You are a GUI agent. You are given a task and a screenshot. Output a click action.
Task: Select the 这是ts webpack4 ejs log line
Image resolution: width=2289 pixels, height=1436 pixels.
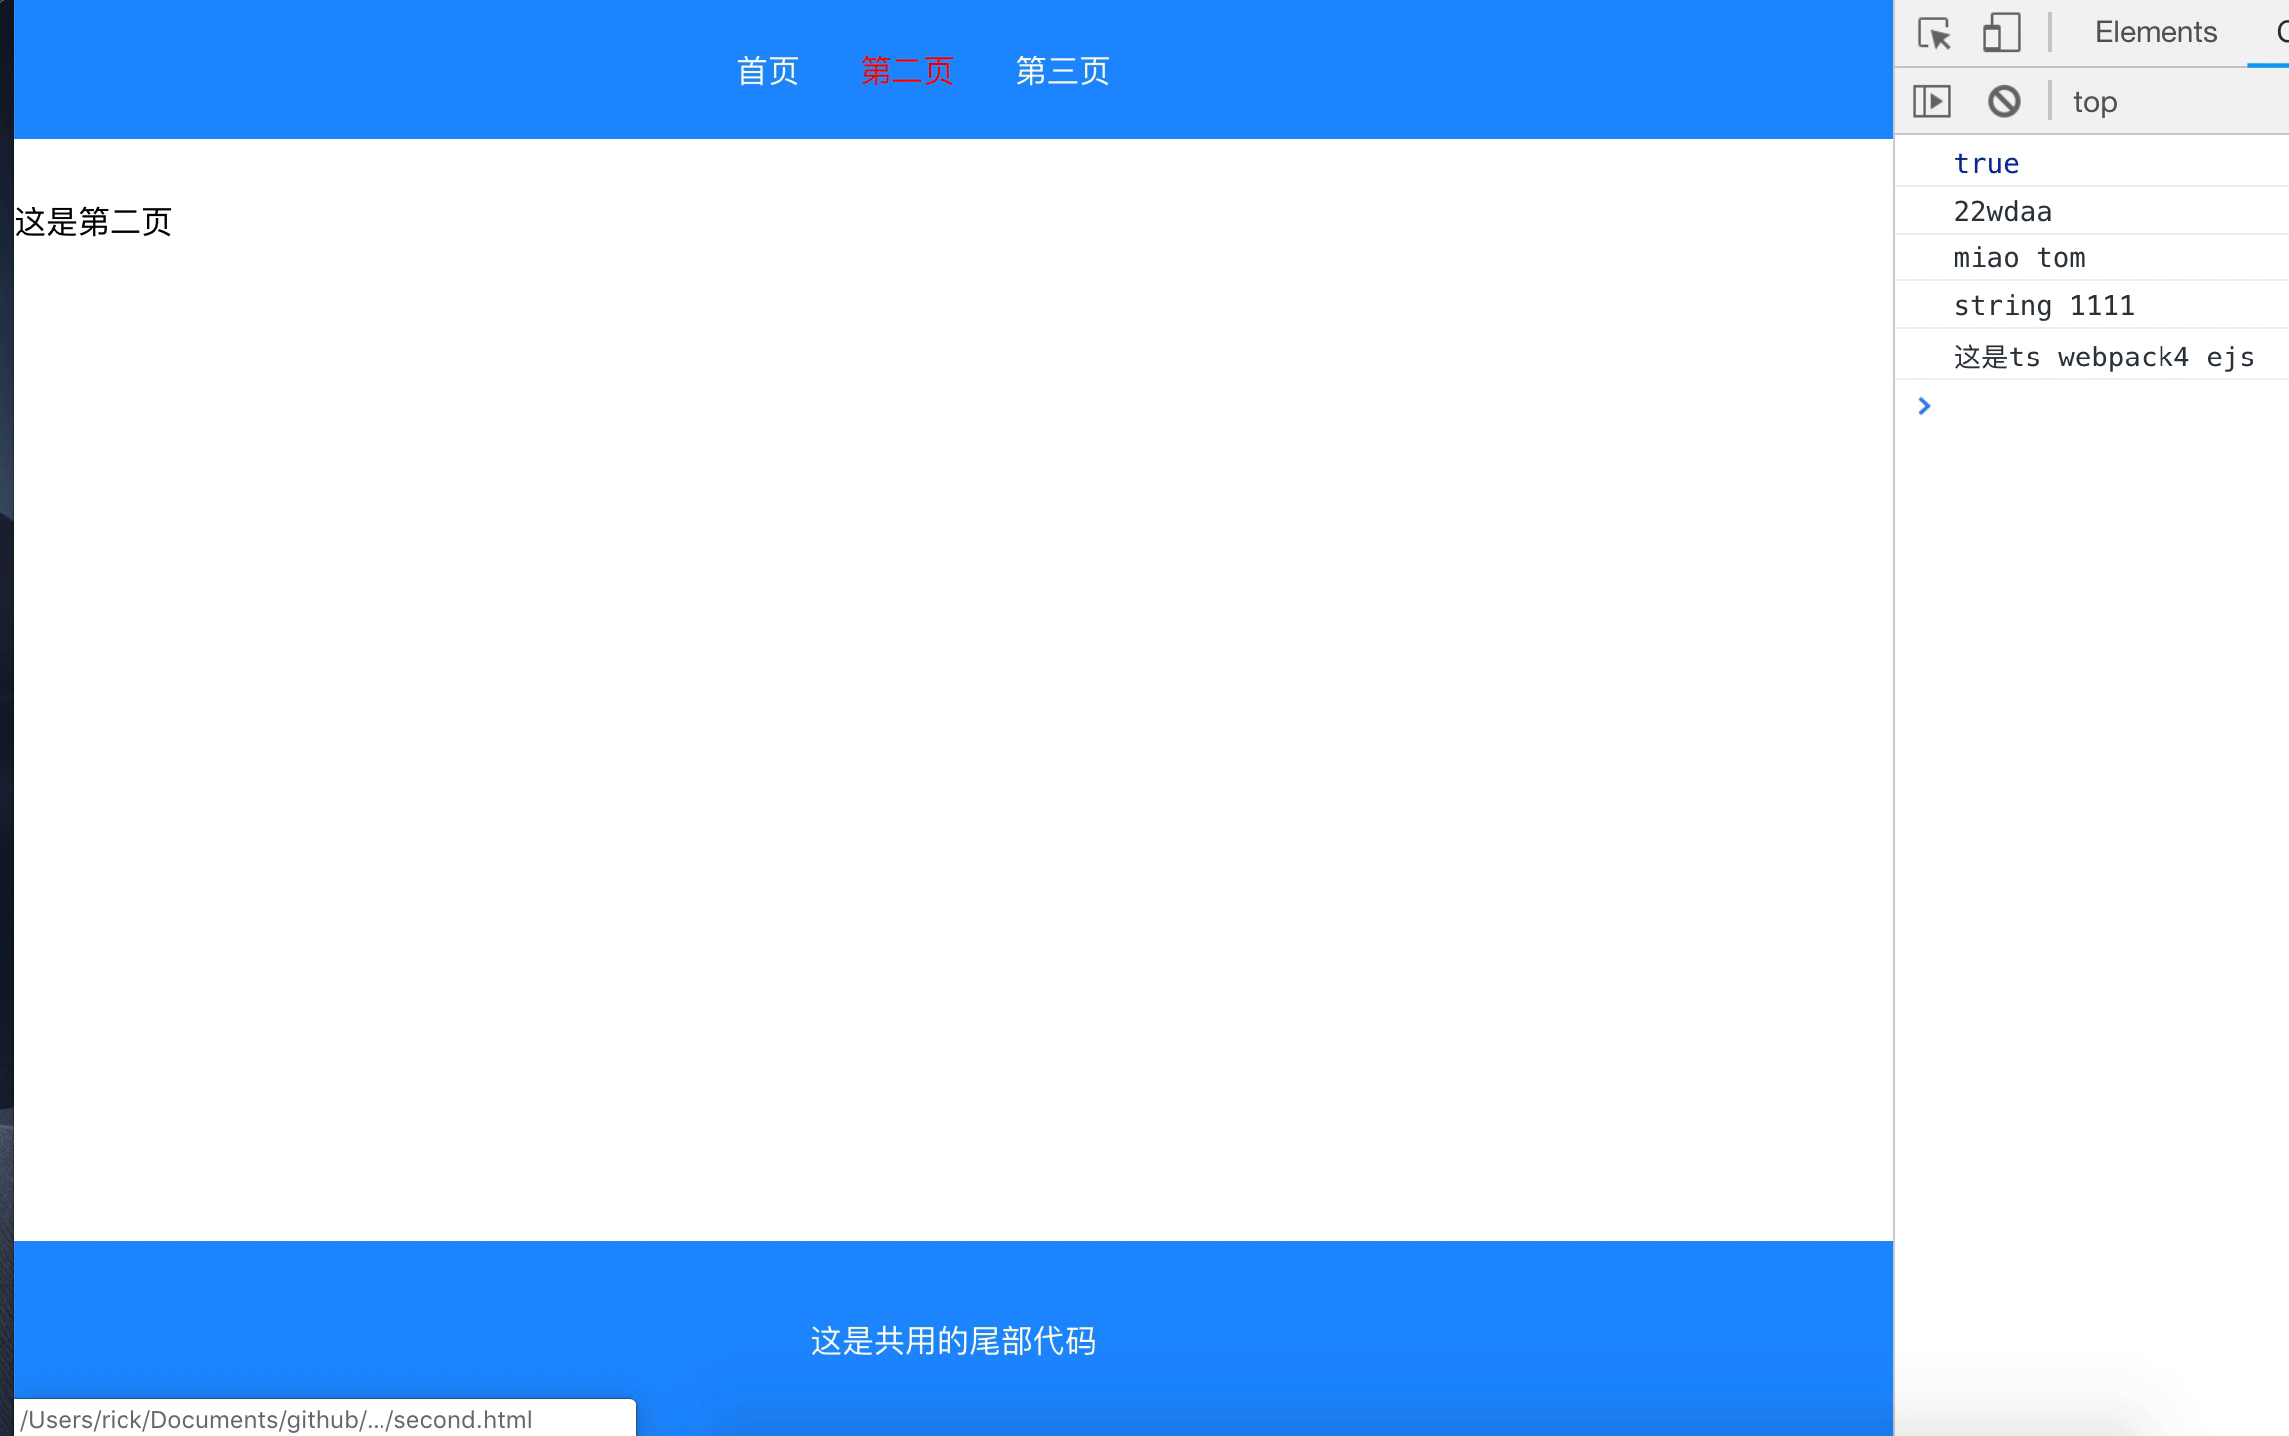click(2104, 358)
